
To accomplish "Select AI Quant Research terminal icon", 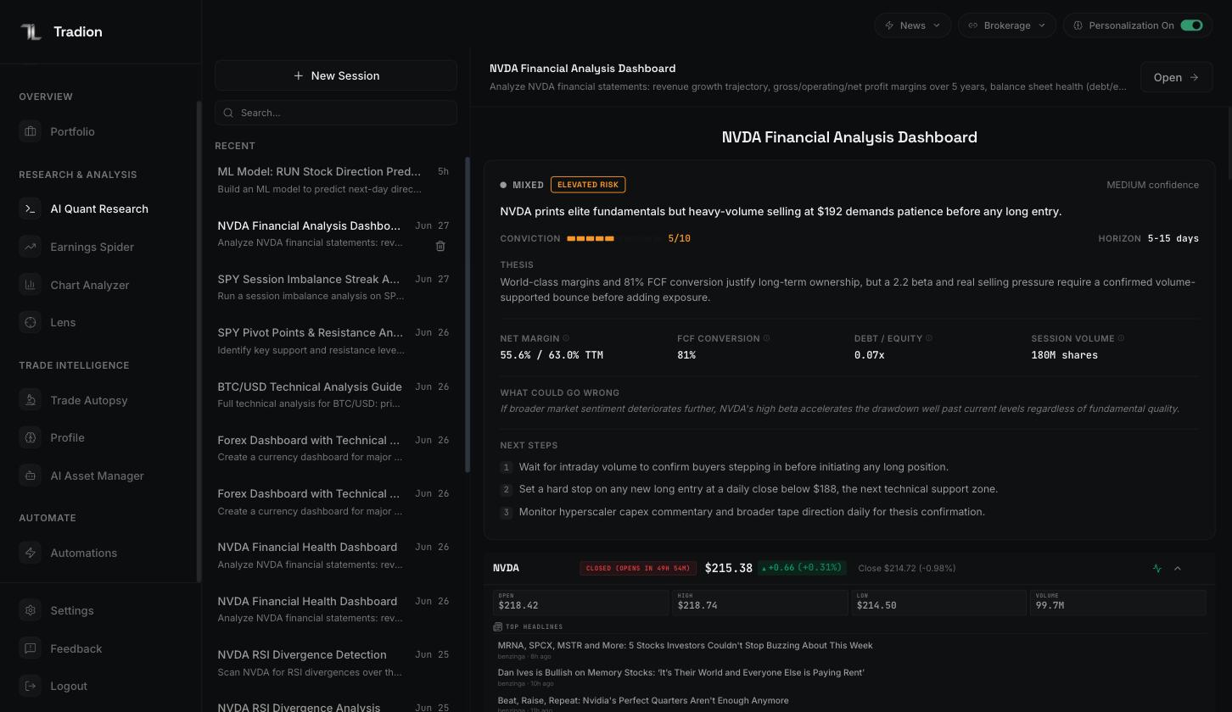I will pos(31,209).
